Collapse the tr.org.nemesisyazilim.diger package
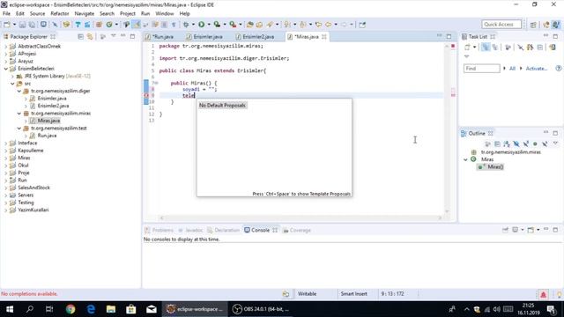The width and height of the screenshot is (564, 317). coord(19,91)
